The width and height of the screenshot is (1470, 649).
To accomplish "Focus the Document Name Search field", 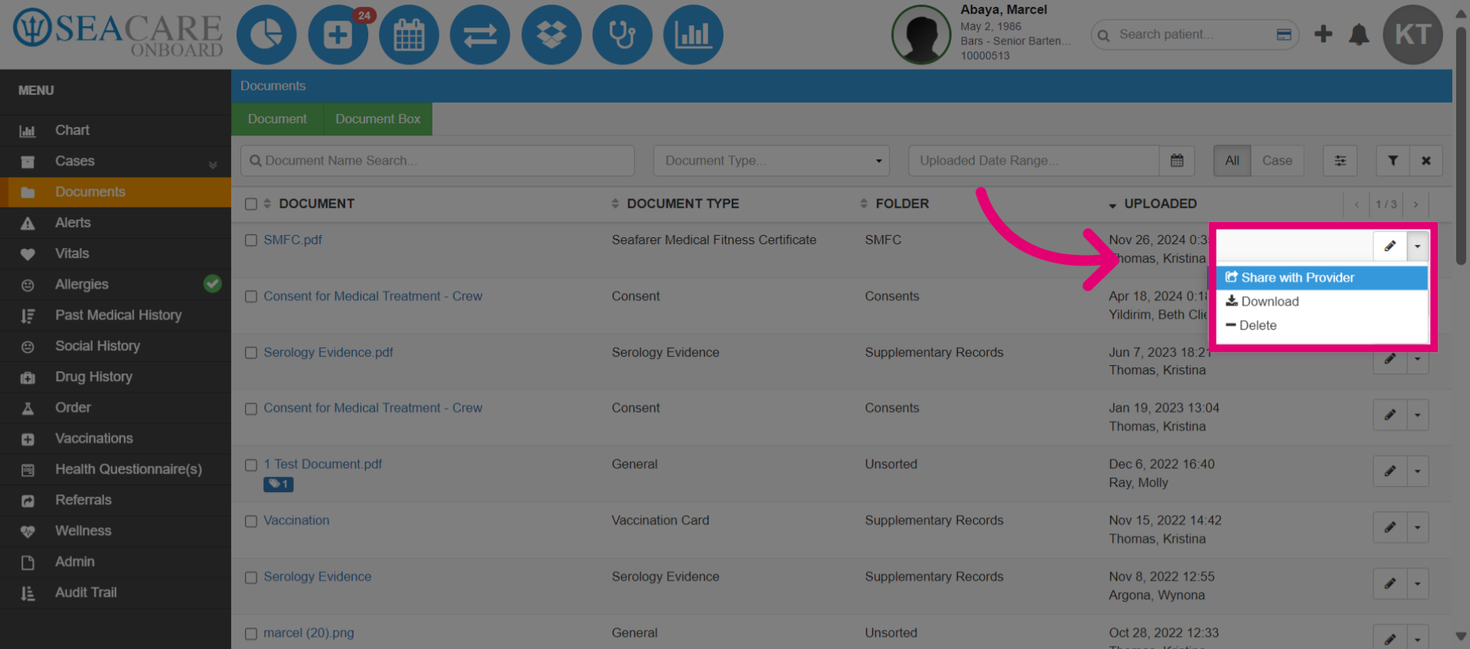I will [437, 161].
